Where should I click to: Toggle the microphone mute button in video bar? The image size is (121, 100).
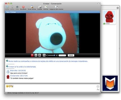click(44, 55)
